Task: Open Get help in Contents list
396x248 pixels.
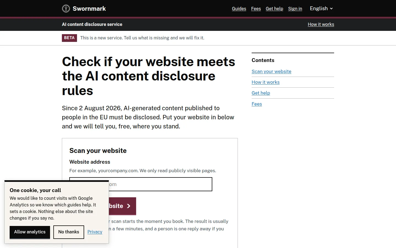Action: (261, 93)
